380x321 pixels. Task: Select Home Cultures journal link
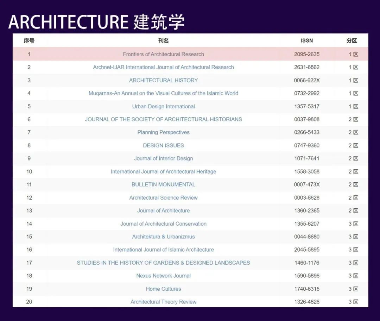click(x=163, y=289)
